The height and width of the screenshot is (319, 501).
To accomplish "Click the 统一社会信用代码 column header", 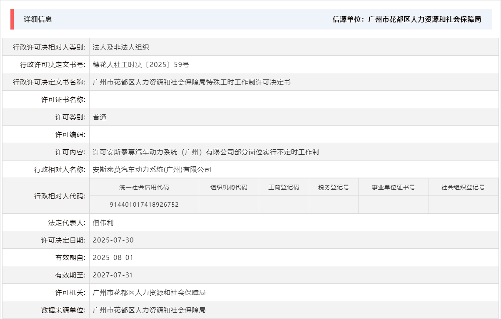I will pyautogui.click(x=144, y=187).
